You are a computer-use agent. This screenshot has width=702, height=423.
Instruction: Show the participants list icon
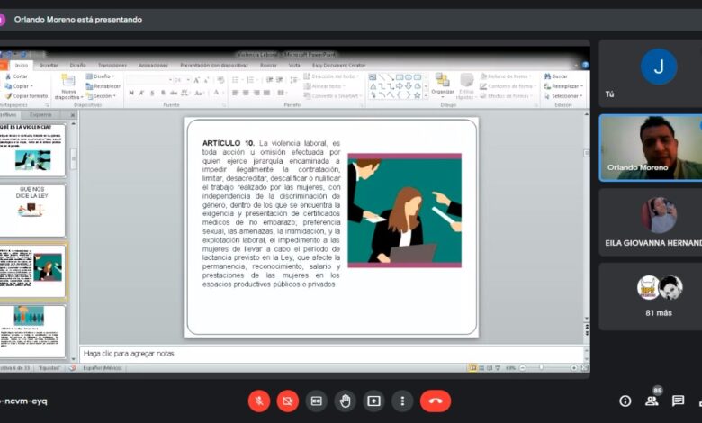click(652, 401)
